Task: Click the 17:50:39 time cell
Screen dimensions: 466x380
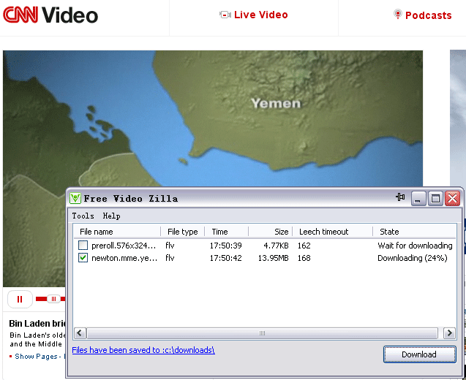Action: (225, 246)
